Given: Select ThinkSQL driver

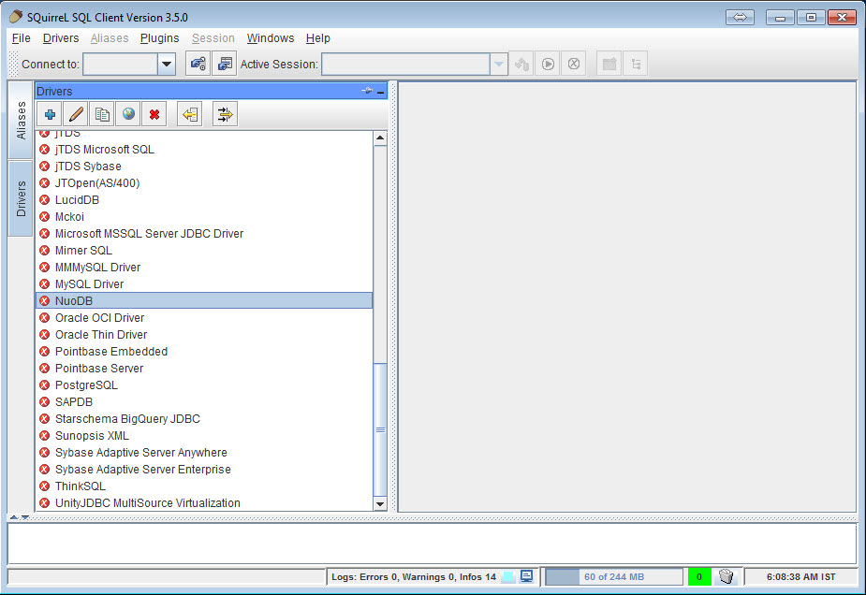Looking at the screenshot, I should 204,486.
